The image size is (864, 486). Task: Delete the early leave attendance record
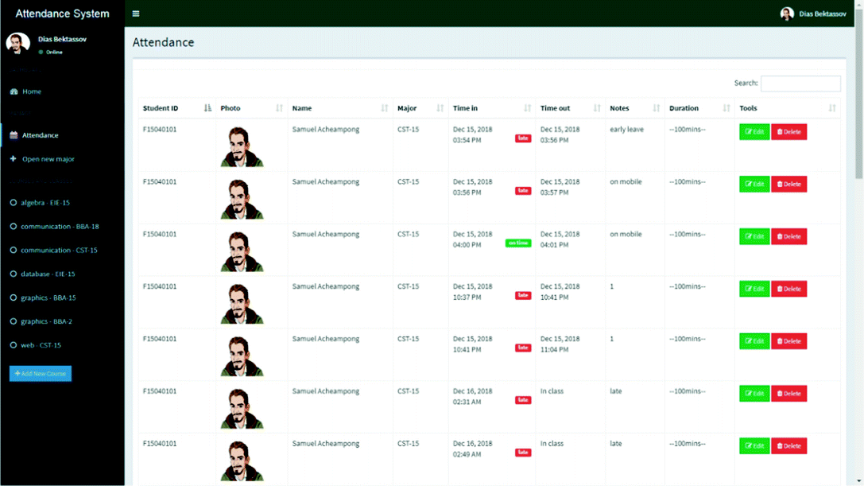tap(789, 132)
